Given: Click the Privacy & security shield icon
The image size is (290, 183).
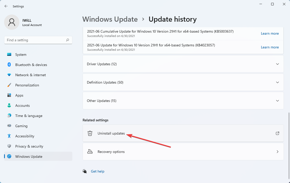Looking at the screenshot, I should tap(9, 146).
